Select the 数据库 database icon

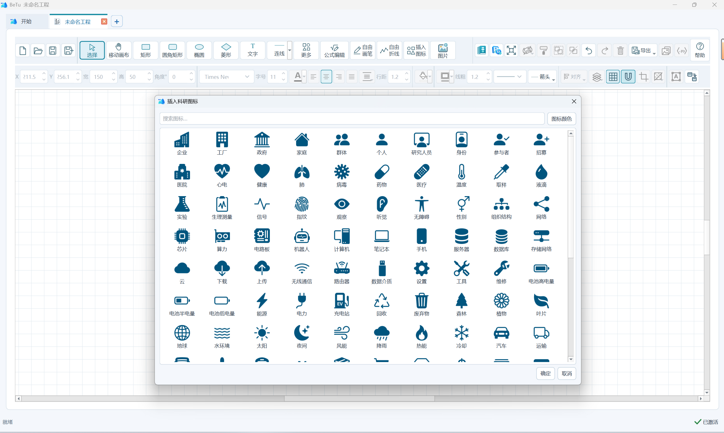click(x=501, y=240)
